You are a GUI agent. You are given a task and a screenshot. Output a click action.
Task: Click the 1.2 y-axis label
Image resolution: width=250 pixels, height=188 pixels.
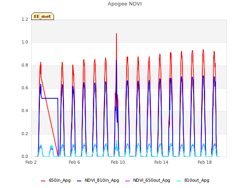point(25,19)
